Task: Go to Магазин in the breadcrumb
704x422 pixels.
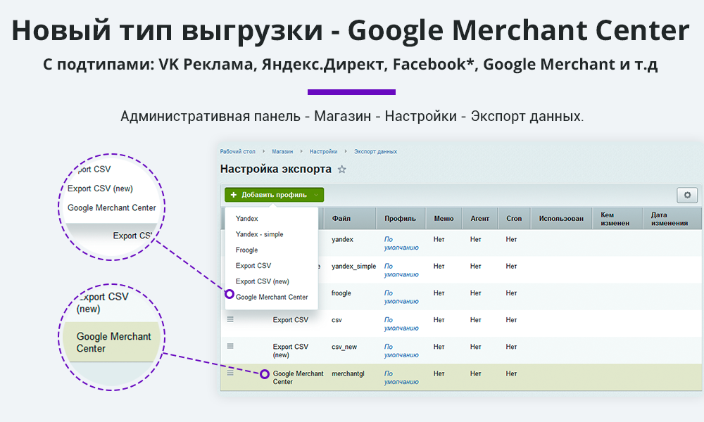Action: pos(282,151)
